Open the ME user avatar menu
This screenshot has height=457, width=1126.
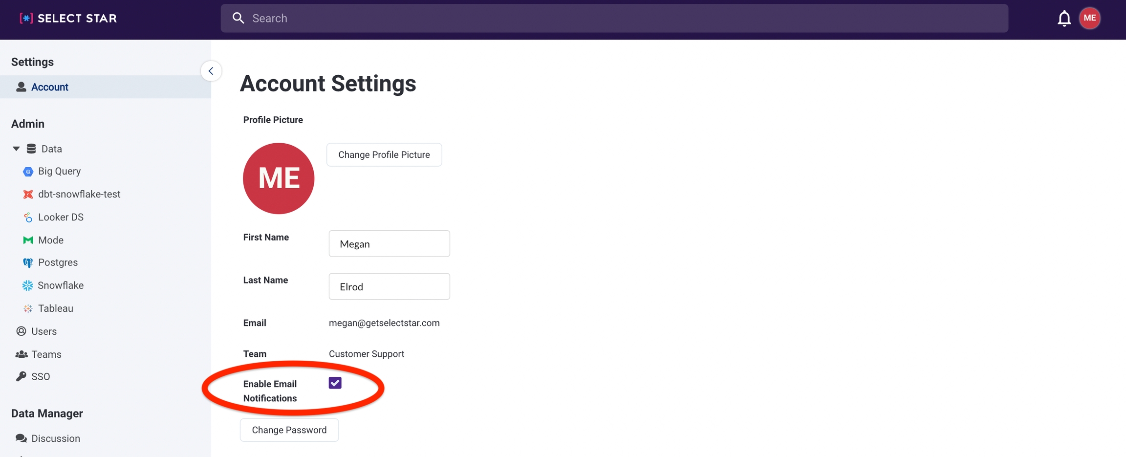(1089, 19)
